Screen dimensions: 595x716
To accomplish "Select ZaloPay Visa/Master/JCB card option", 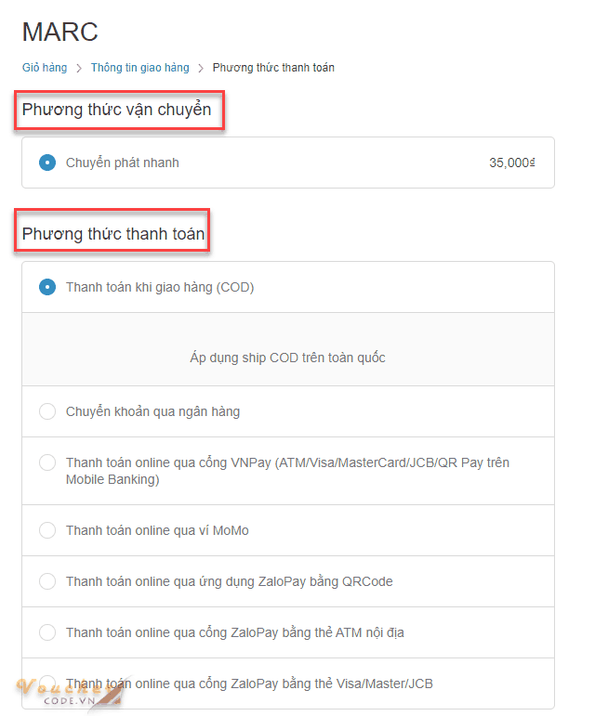I will (47, 683).
